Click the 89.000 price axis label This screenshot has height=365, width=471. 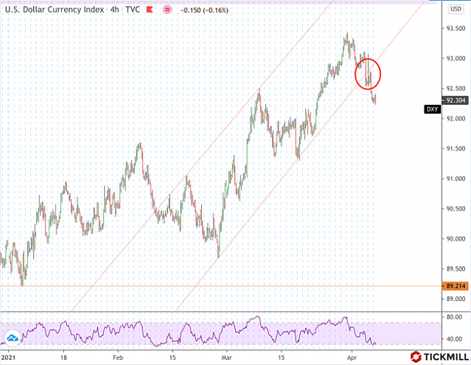456,299
